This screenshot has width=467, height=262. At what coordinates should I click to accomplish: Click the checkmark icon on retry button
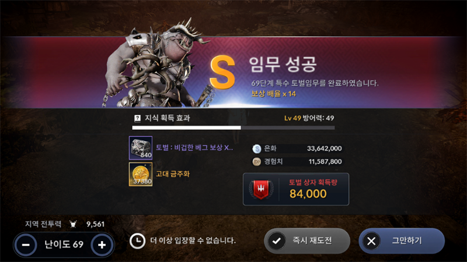point(277,241)
